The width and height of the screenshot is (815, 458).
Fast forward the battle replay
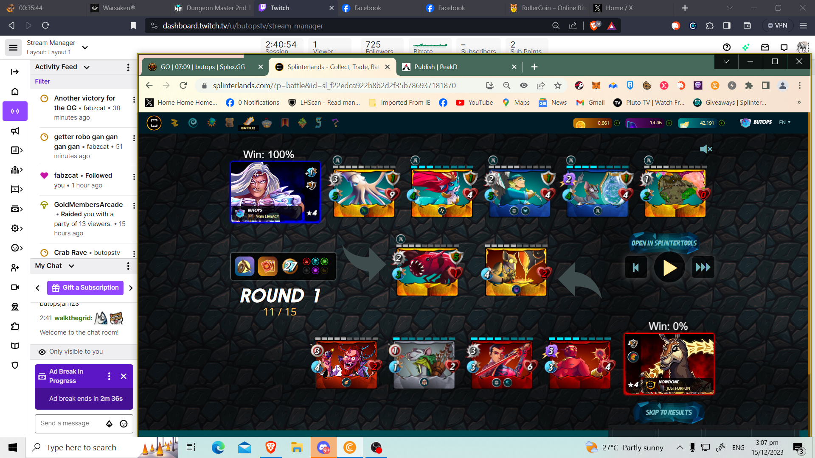coord(703,268)
